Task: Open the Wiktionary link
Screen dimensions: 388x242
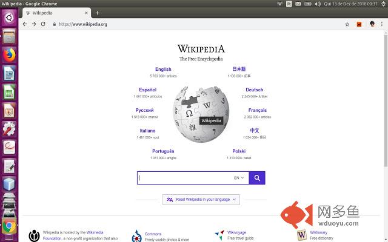Action: (x=318, y=232)
